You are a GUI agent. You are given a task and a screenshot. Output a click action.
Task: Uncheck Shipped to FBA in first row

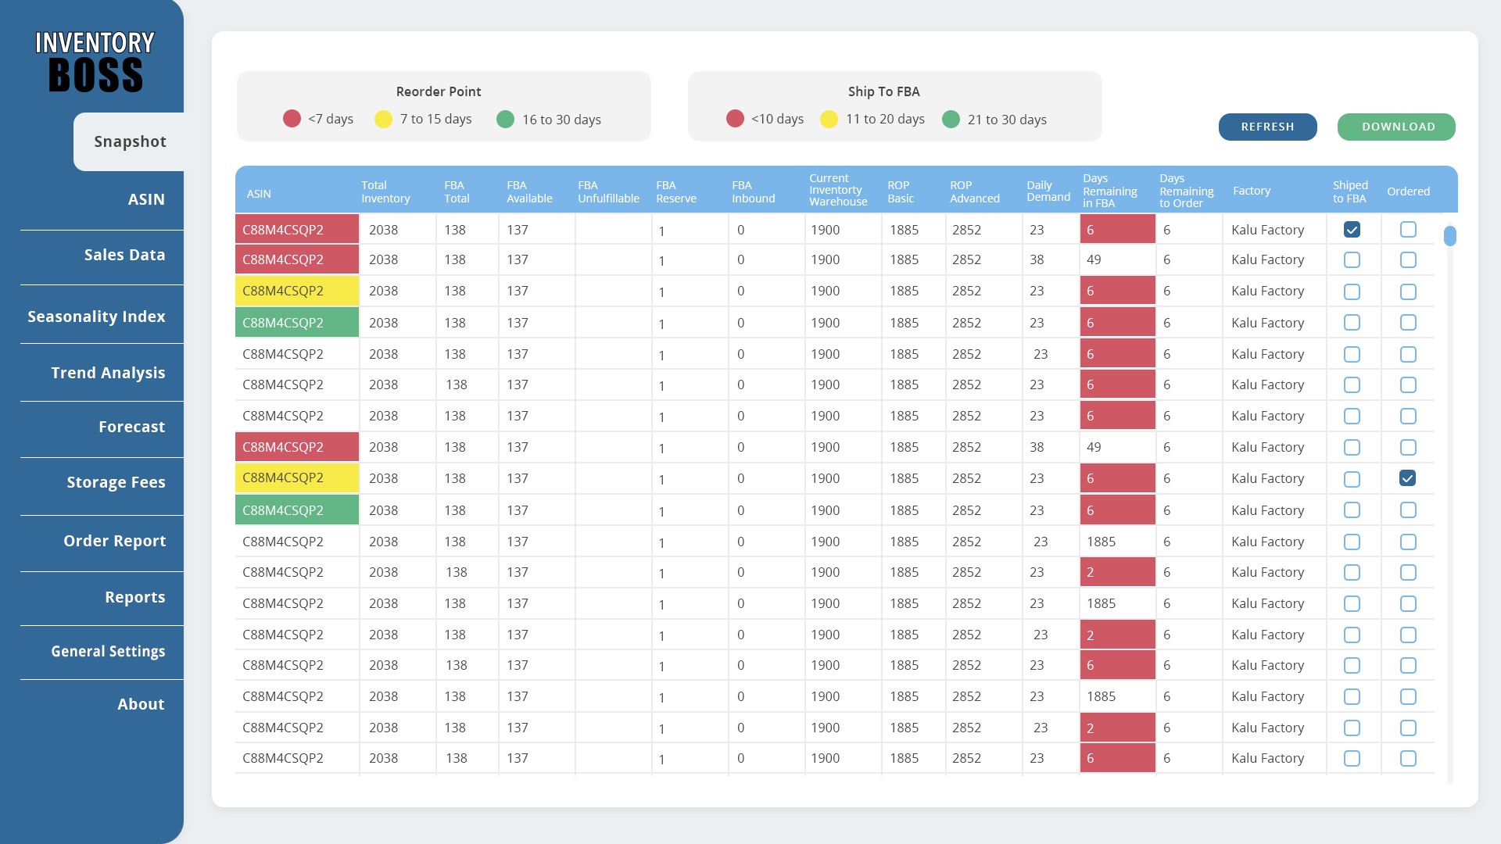pyautogui.click(x=1352, y=230)
